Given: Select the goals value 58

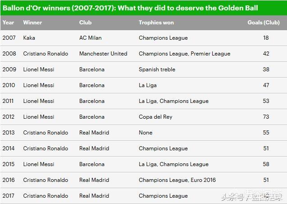Looking at the screenshot, I should (x=266, y=164).
